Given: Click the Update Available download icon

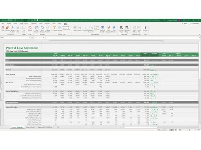Looking at the screenshot, I should pyautogui.click(x=13, y=28).
